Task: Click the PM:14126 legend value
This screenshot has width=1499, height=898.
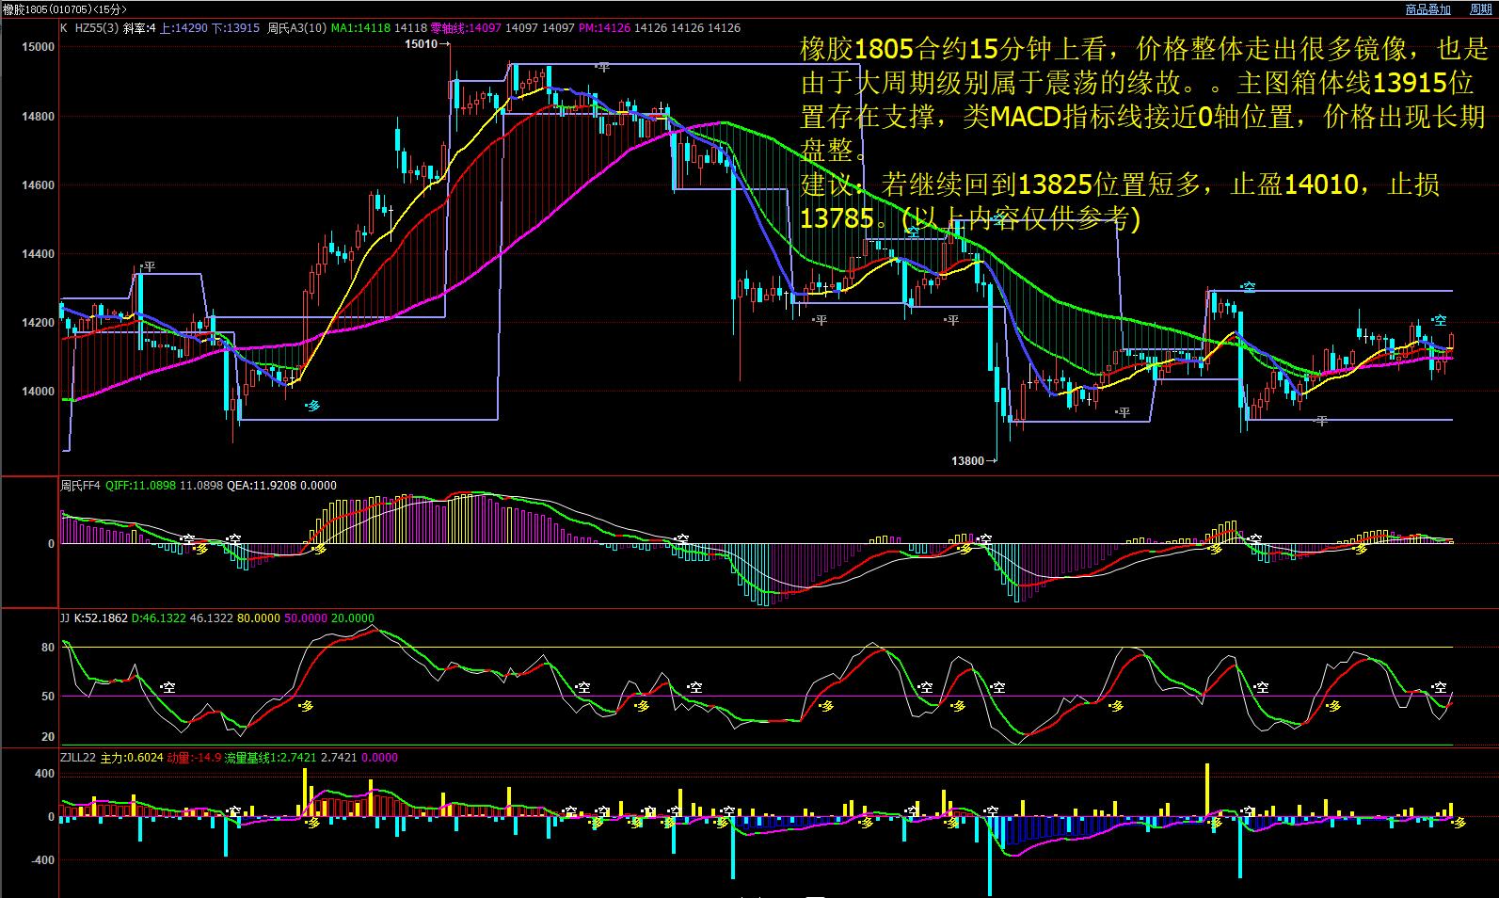Action: (x=604, y=28)
